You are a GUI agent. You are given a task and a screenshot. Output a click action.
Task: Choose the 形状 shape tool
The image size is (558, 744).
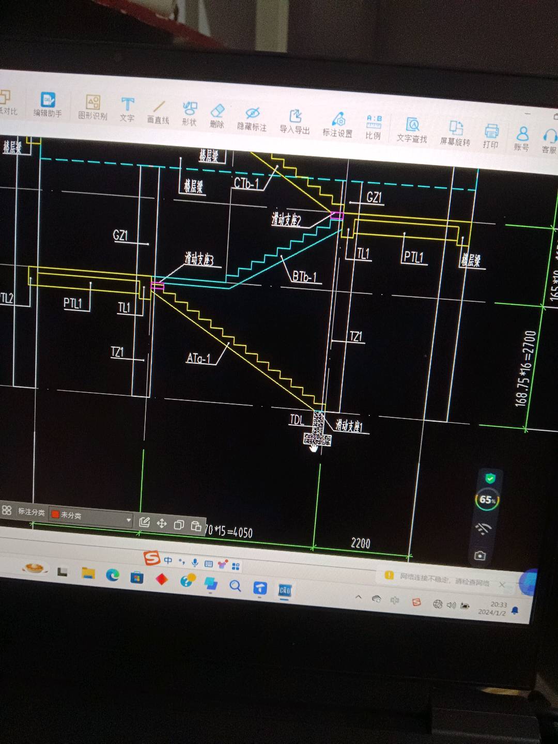(x=190, y=114)
